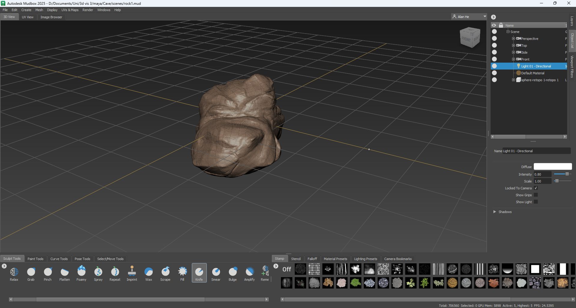Viewport: 576px width, 308px height.
Task: Switch to the Lighting Presets tab
Action: (365, 259)
